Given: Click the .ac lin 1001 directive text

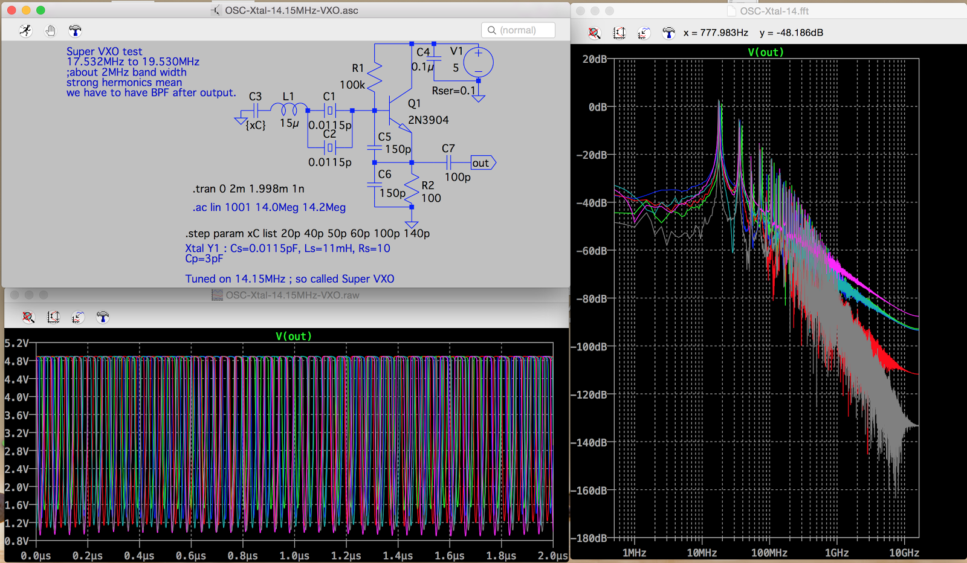Looking at the screenshot, I should click(268, 207).
